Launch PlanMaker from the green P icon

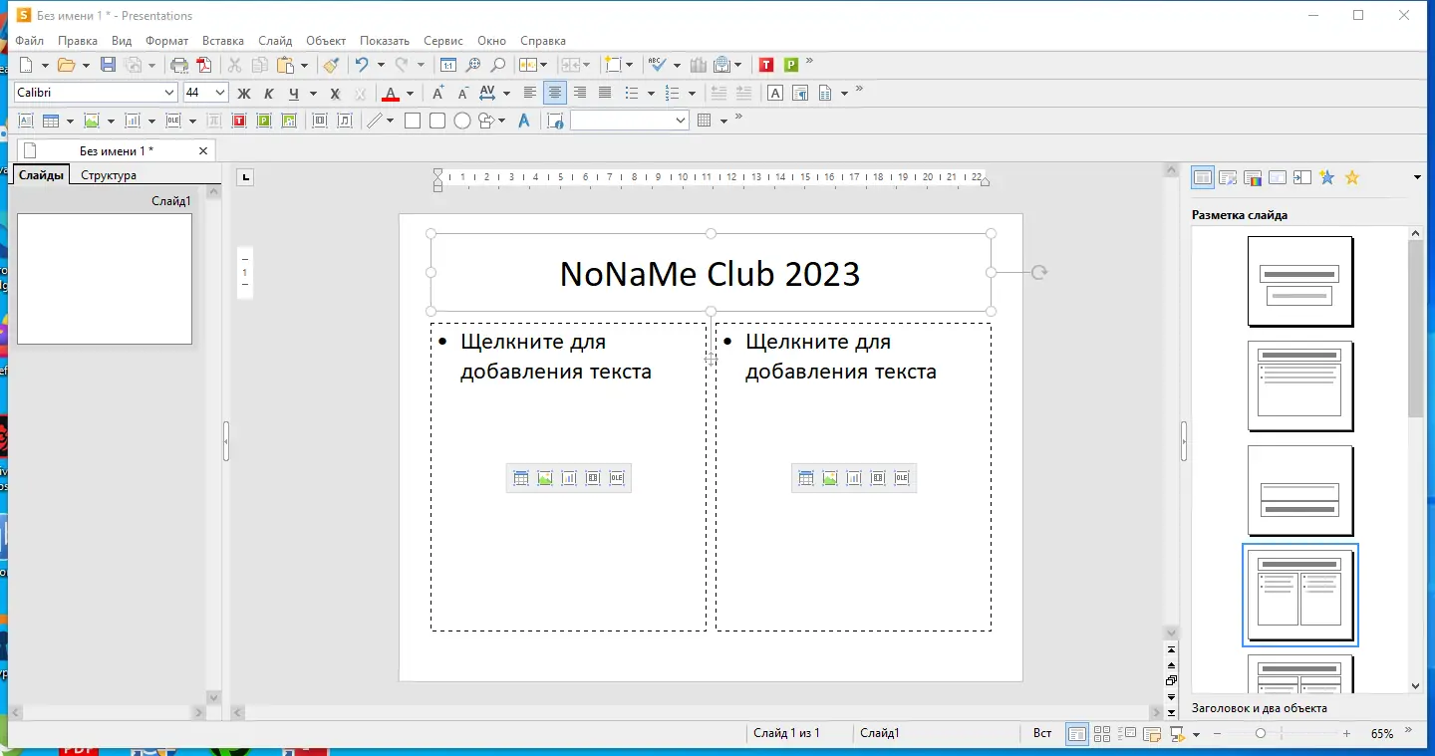(x=791, y=65)
